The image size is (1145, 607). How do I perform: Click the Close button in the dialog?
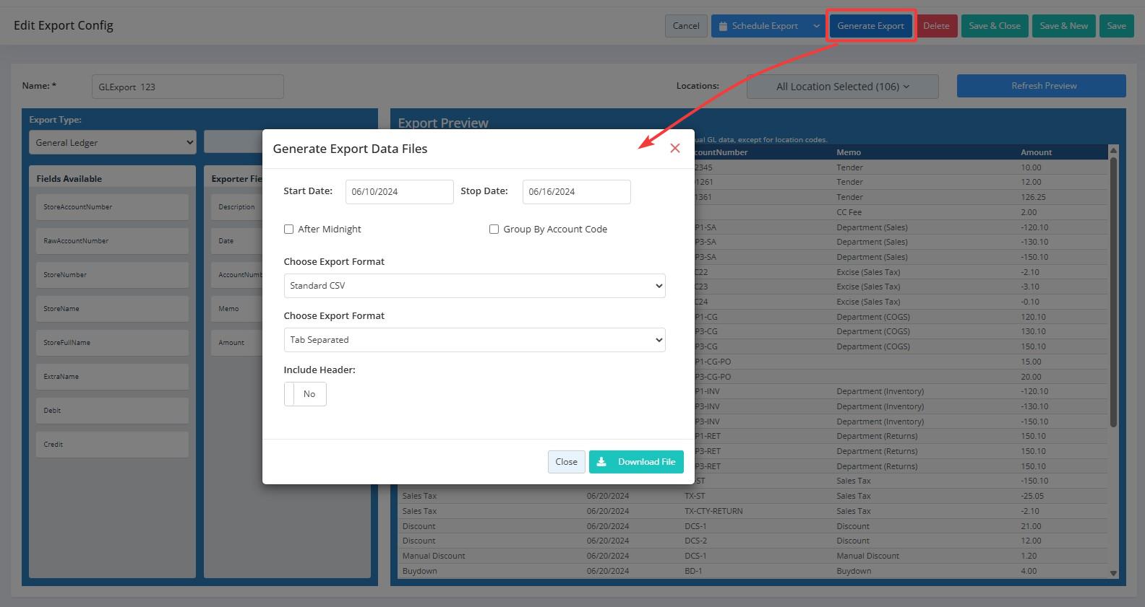[566, 462]
